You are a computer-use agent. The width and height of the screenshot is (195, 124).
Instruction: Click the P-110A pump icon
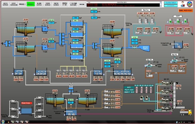[107, 92]
